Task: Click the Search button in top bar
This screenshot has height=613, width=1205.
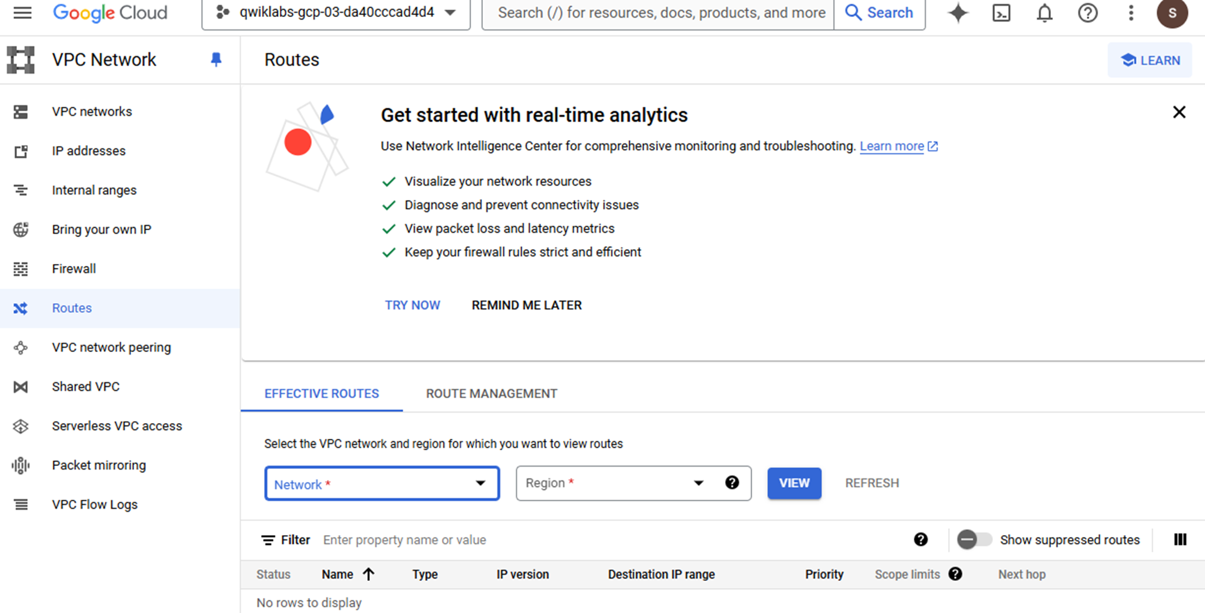Action: [x=879, y=13]
